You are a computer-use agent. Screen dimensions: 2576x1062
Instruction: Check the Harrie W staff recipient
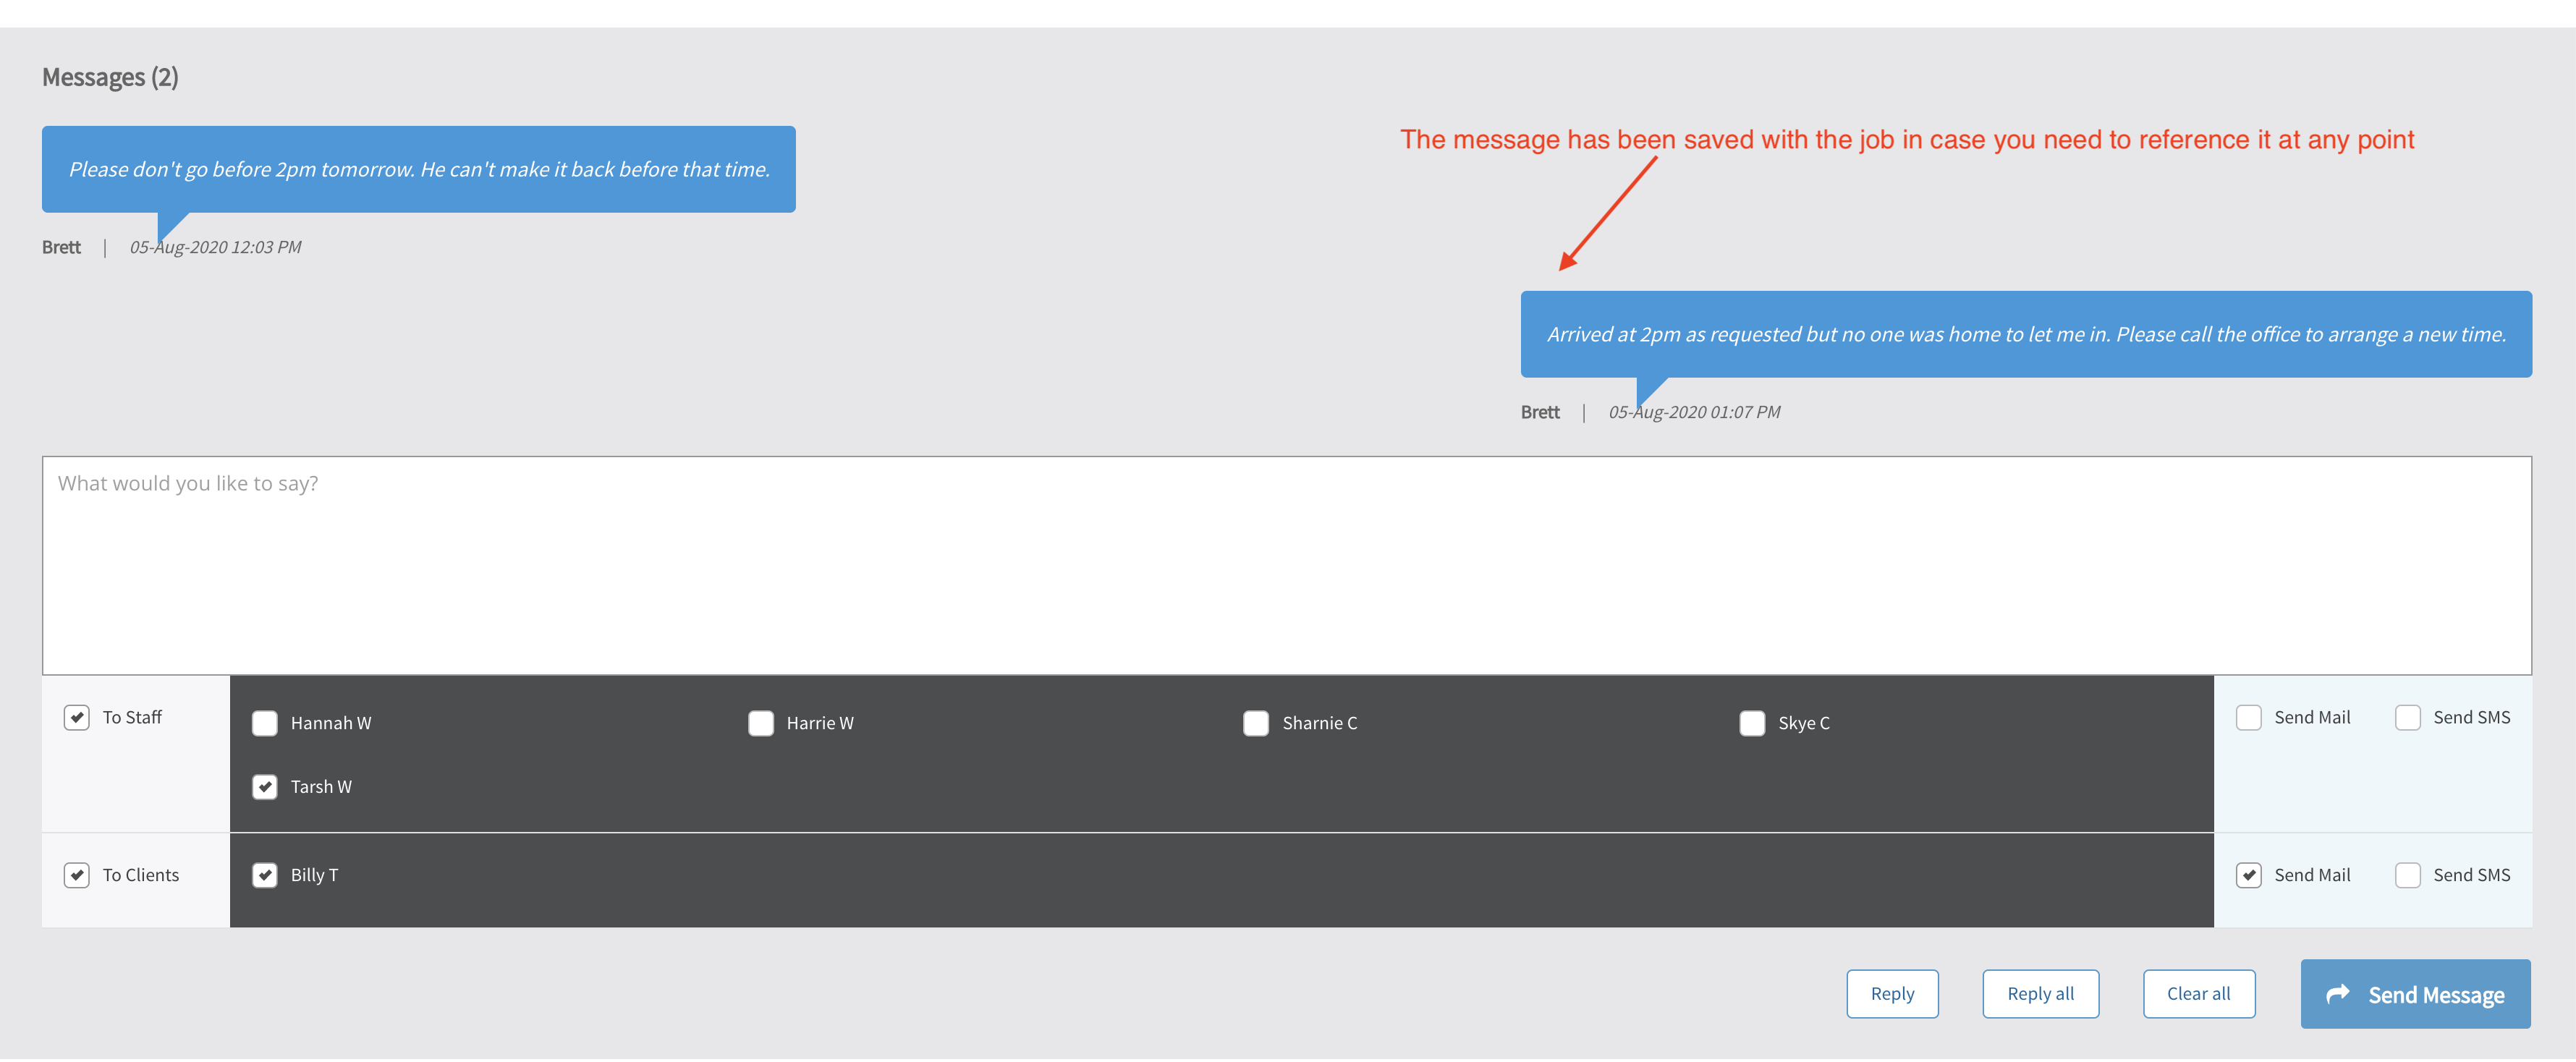click(x=761, y=724)
